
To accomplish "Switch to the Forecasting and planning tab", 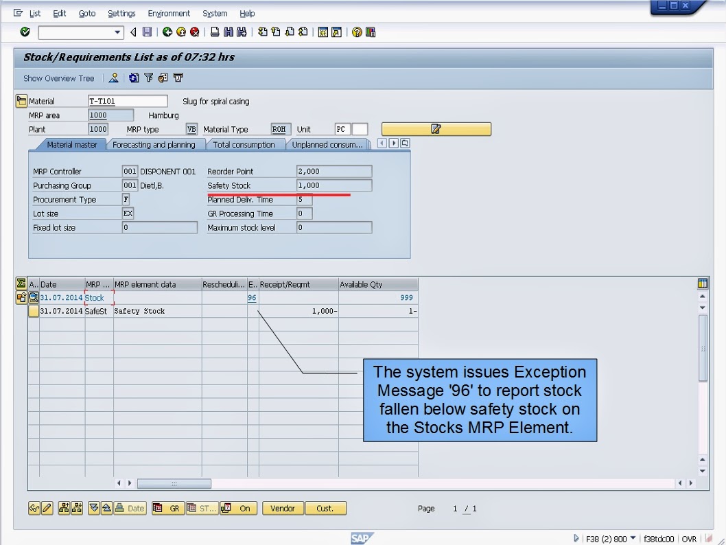I will pyautogui.click(x=156, y=144).
